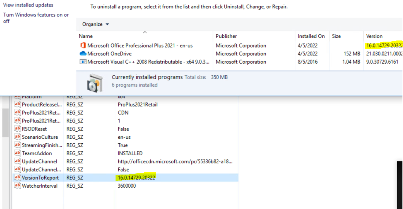Click OneDrive version 21.030.0211.0002 cell
403x209 pixels.
point(384,54)
